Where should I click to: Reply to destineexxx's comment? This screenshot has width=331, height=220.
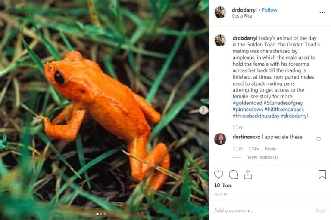(x=271, y=149)
